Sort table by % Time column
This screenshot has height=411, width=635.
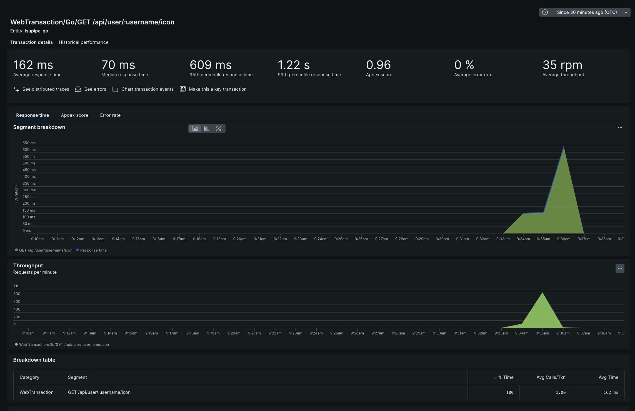(505, 377)
